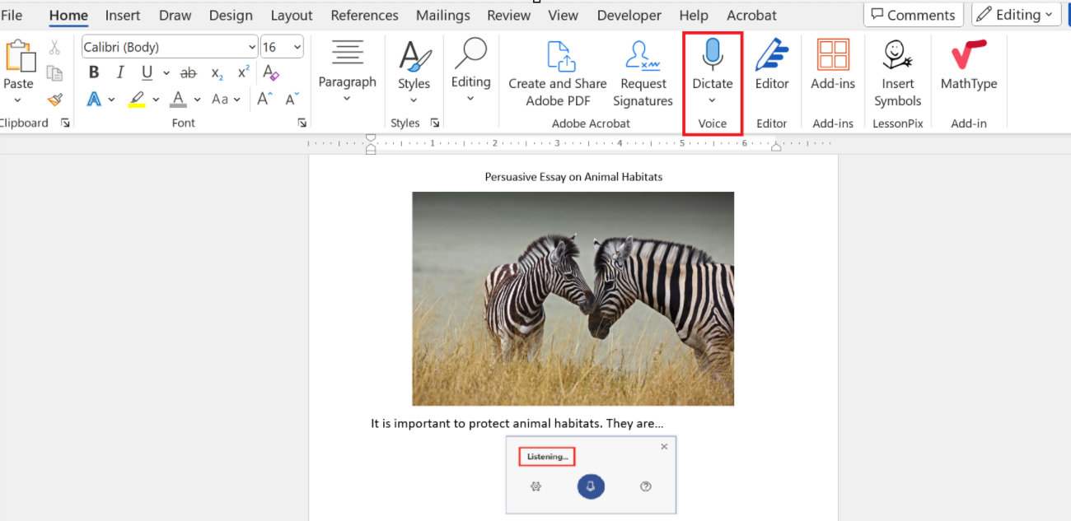The image size is (1071, 521).
Task: Place cursor in sentence "It is important to protect"
Action: [x=439, y=423]
